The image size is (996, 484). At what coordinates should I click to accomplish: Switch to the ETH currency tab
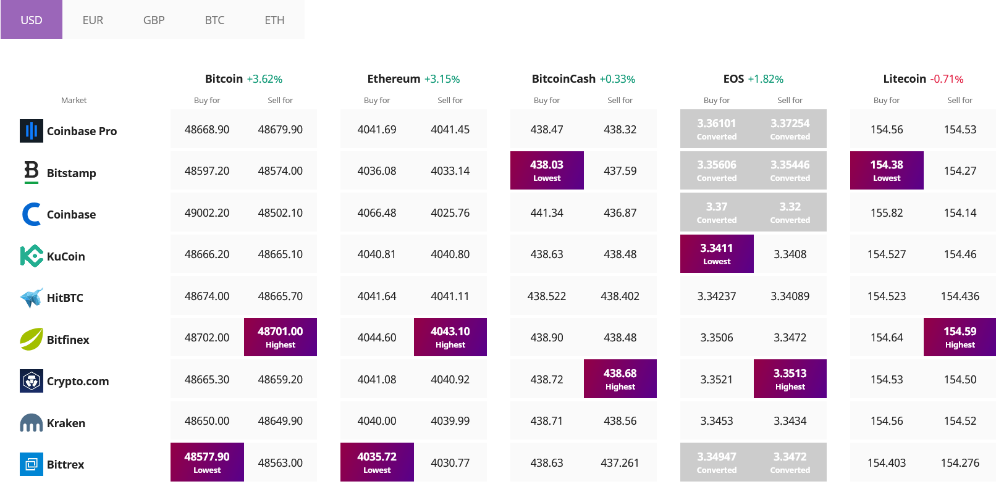click(x=275, y=20)
